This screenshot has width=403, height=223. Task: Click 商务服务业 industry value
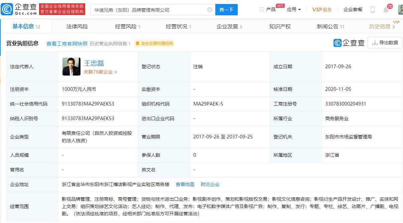pyautogui.click(x=337, y=118)
